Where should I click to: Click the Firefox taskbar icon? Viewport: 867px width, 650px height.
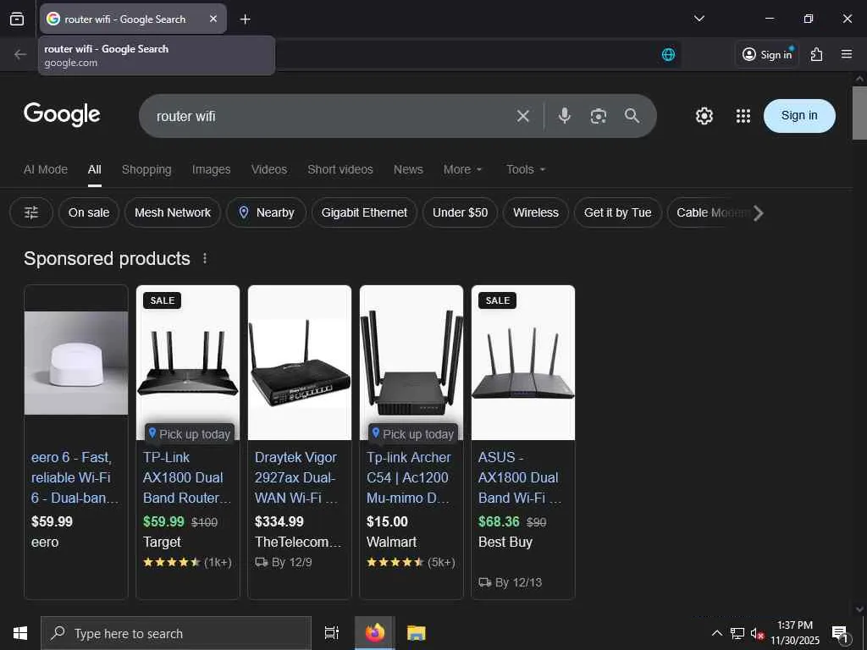click(375, 633)
